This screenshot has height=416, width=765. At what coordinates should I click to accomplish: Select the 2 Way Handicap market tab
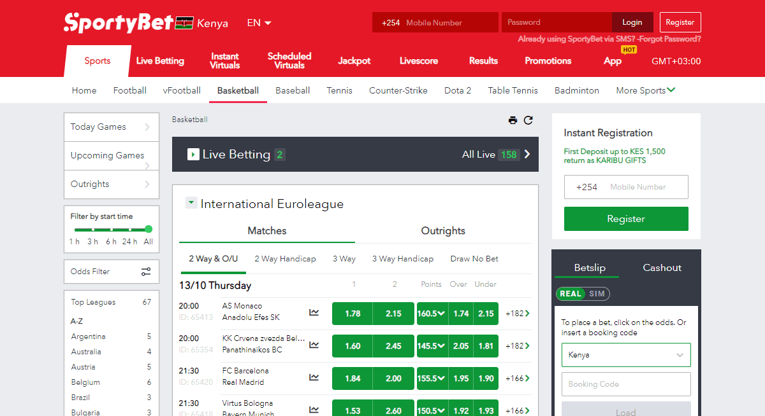coord(285,259)
